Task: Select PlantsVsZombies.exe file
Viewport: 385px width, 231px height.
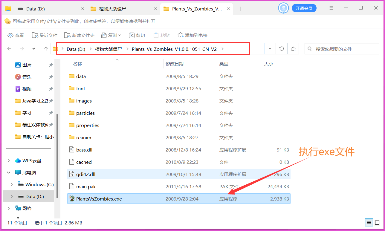Action: (179, 199)
